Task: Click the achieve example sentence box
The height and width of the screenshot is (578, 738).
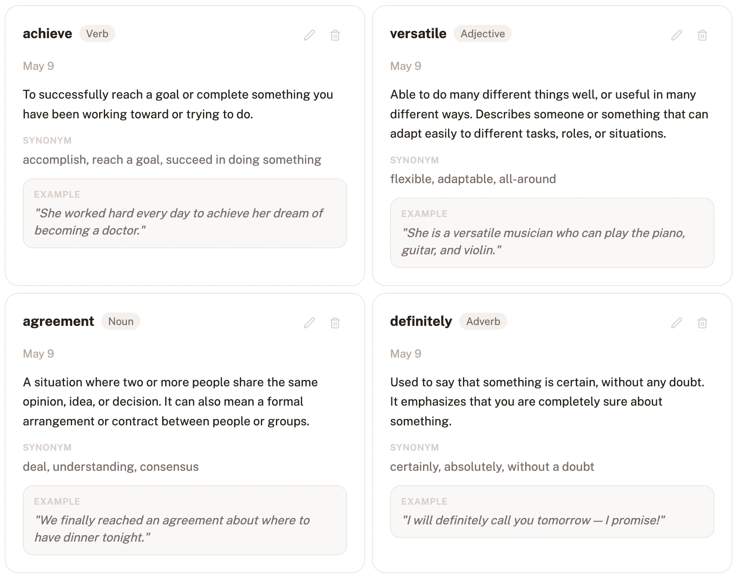Action: tap(185, 214)
